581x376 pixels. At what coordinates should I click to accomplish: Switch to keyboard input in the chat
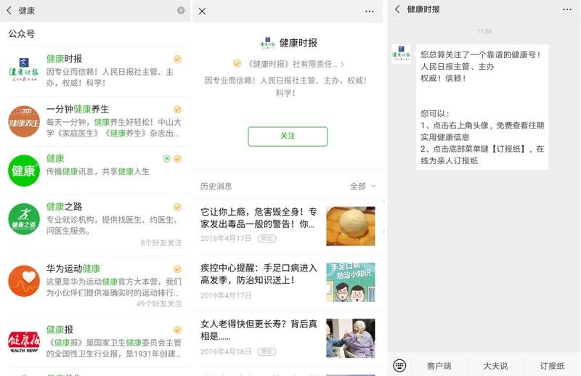click(399, 366)
